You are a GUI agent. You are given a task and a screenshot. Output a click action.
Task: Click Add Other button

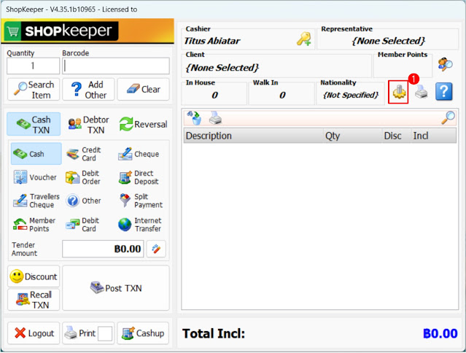88,90
